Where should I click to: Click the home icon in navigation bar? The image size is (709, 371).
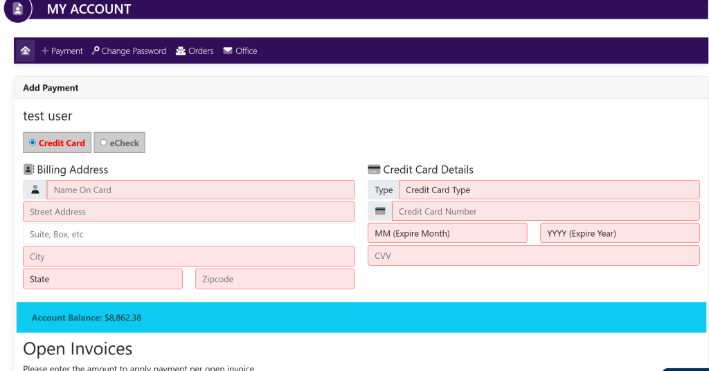(26, 51)
